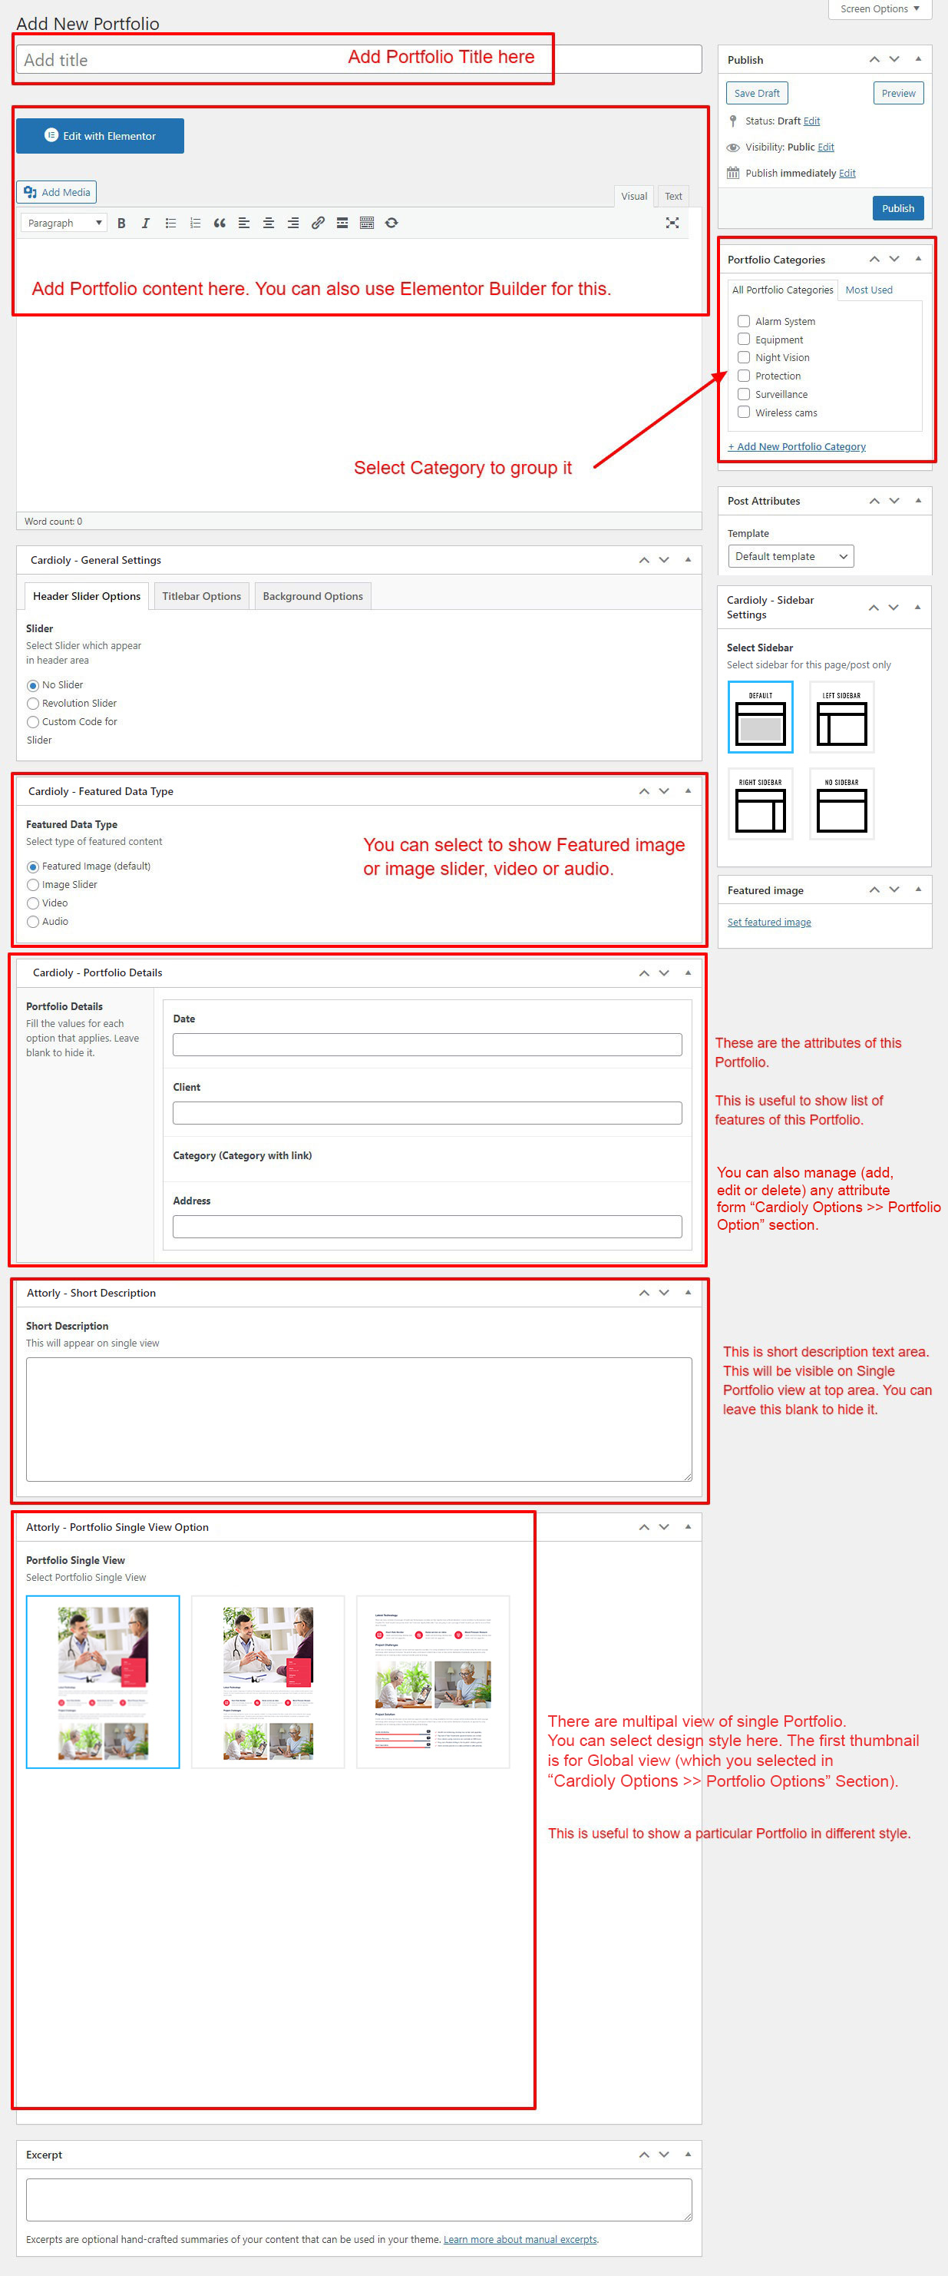Toggle the bulleted list icon
This screenshot has height=2276, width=948.
point(170,224)
